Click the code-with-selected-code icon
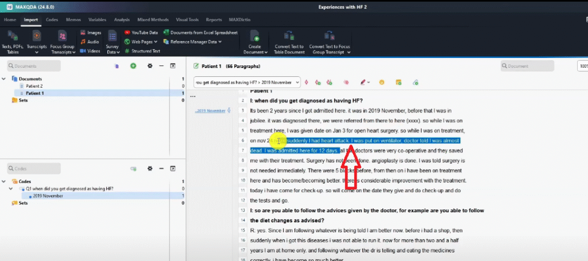The height and width of the screenshot is (261, 588). pyautogui.click(x=307, y=83)
